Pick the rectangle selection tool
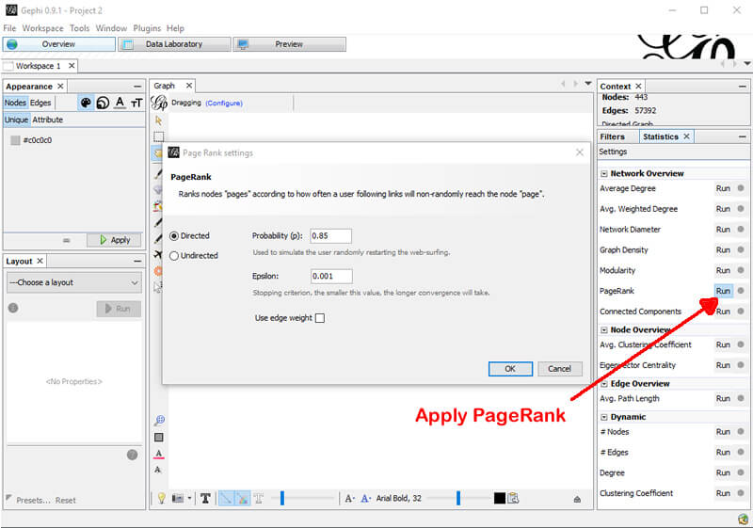The height and width of the screenshot is (528, 753). (158, 136)
